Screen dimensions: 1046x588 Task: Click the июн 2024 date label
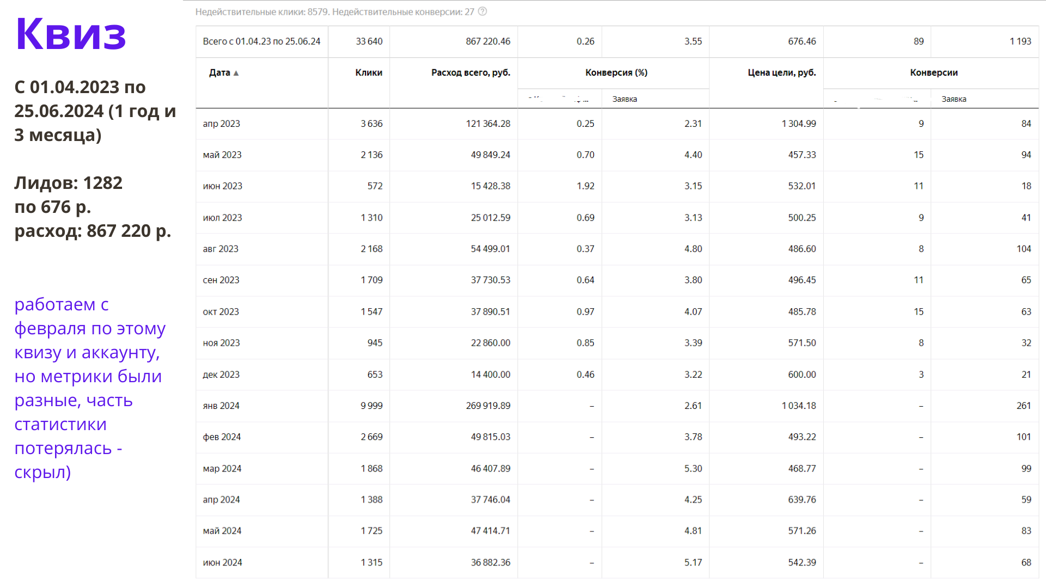click(x=222, y=562)
